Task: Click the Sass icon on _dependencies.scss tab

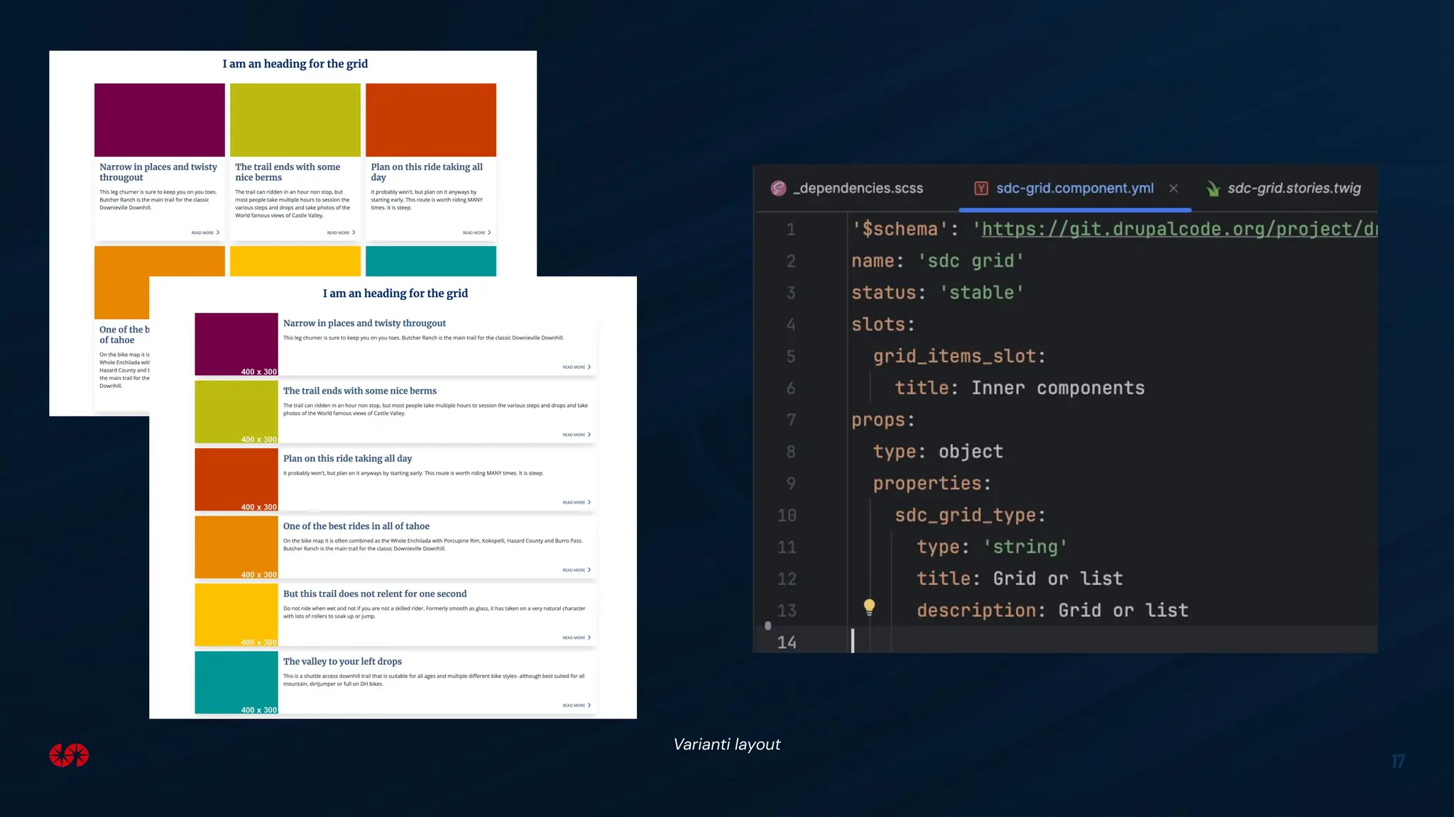Action: 779,188
